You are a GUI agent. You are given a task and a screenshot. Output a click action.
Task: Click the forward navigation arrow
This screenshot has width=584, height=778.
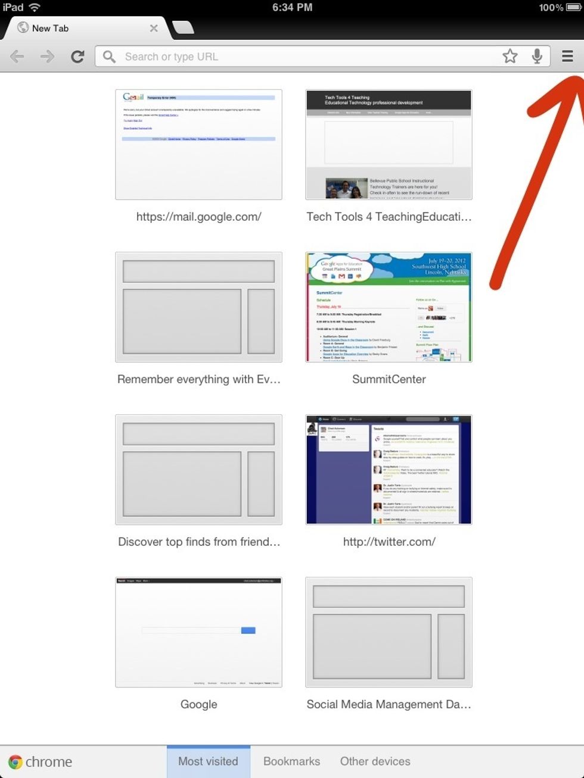point(46,56)
